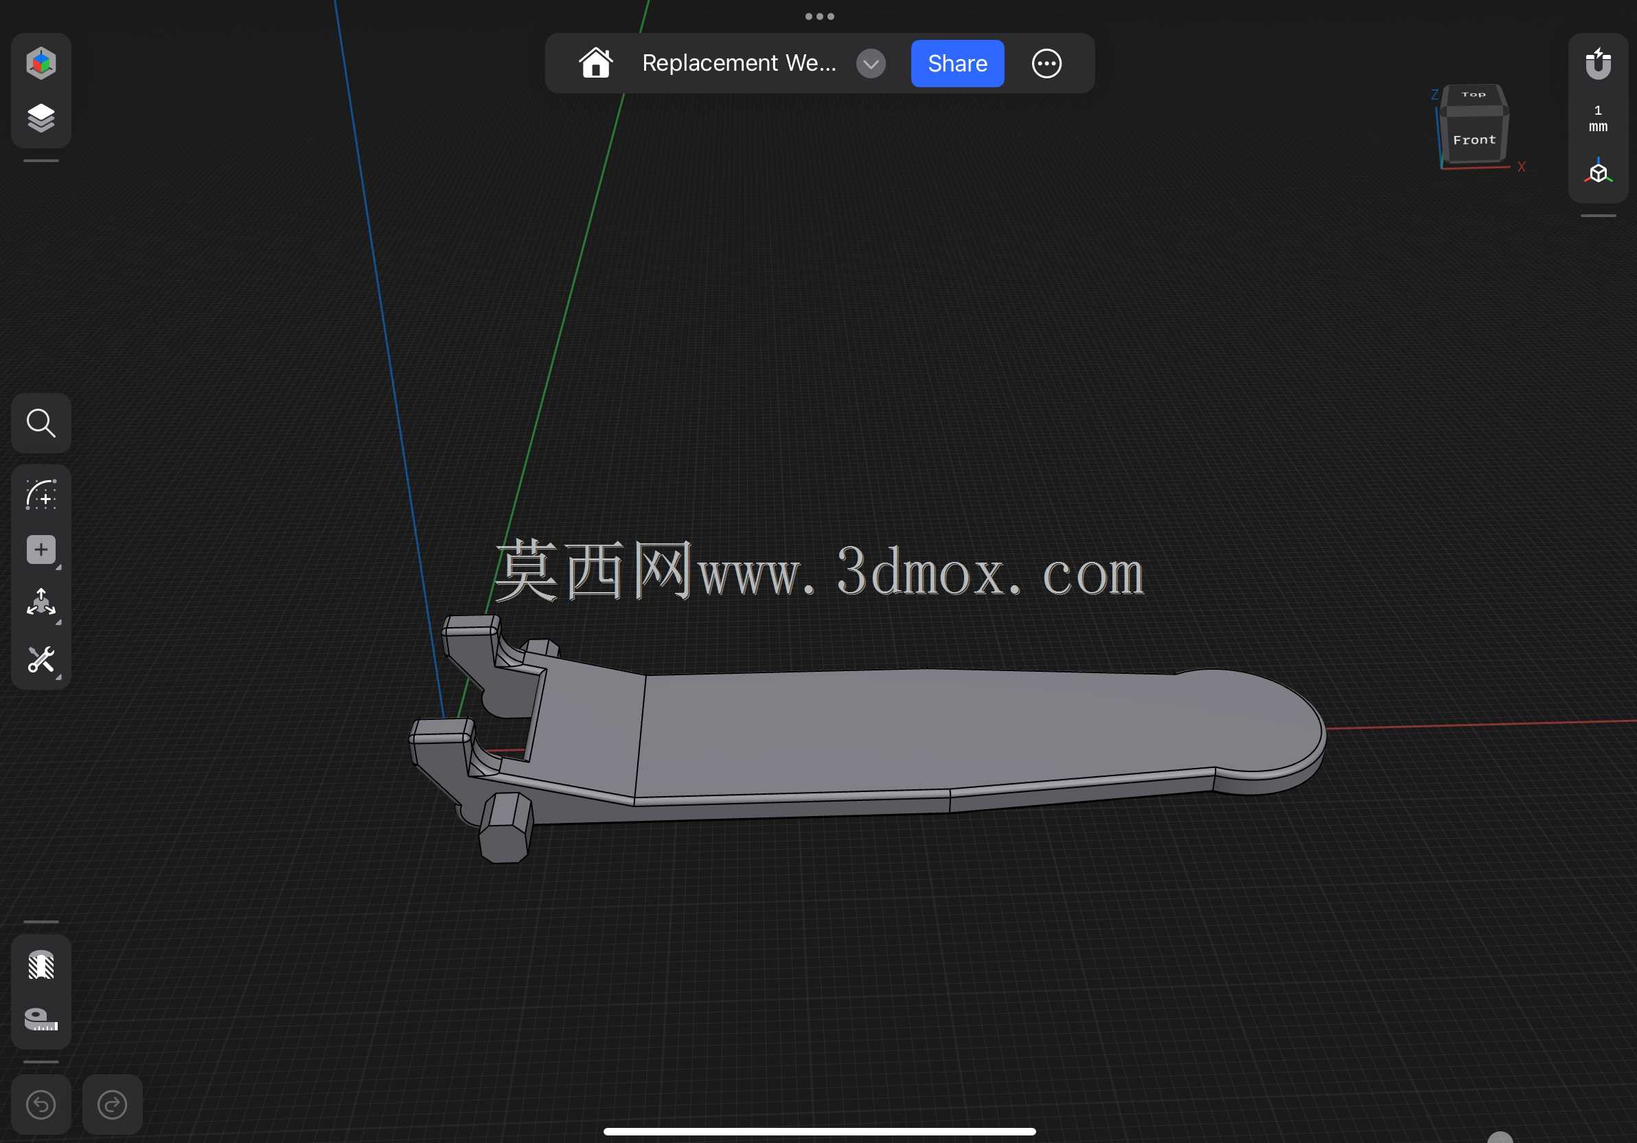Open the more options ellipsis menu
This screenshot has height=1143, width=1637.
click(x=1046, y=63)
